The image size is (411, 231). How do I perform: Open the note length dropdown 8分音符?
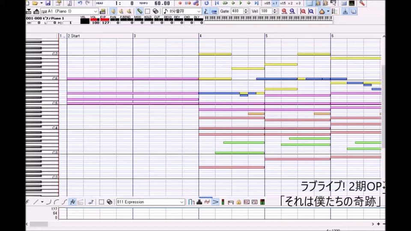pos(182,11)
